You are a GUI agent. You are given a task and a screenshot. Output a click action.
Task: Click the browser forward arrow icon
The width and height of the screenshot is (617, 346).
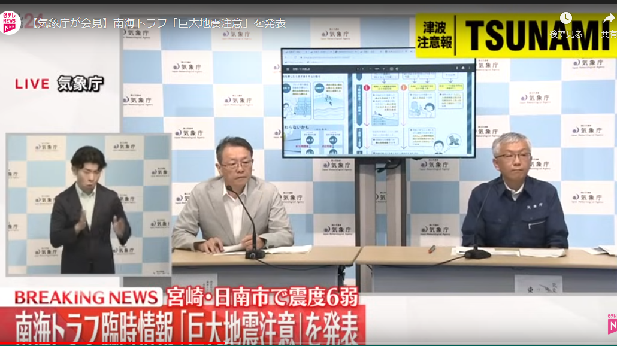point(289,57)
